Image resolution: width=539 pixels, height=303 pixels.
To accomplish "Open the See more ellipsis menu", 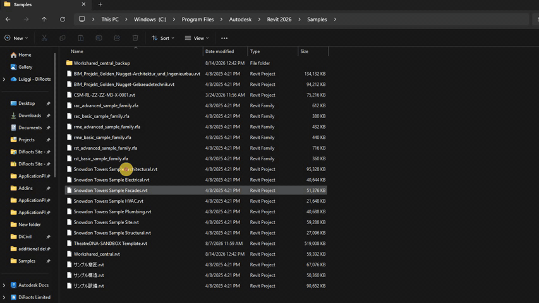I will [224, 38].
